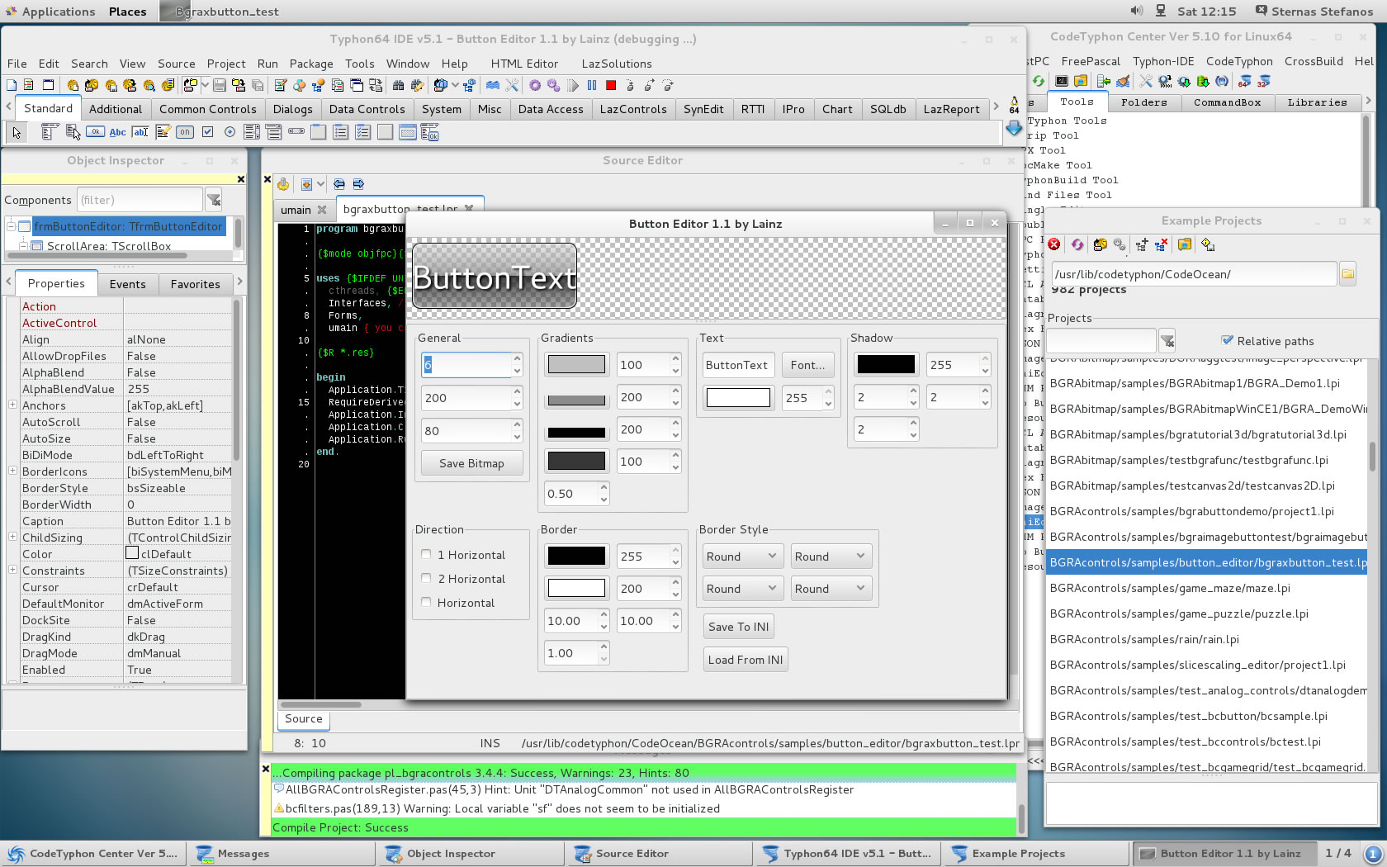The height and width of the screenshot is (867, 1387).
Task: Click the ButtonText text input field
Action: 737,365
